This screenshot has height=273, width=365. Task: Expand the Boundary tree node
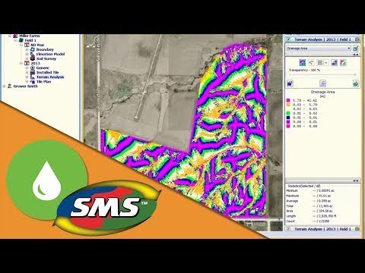pyautogui.click(x=27, y=49)
